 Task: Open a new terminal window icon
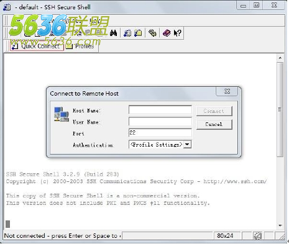click(127, 33)
